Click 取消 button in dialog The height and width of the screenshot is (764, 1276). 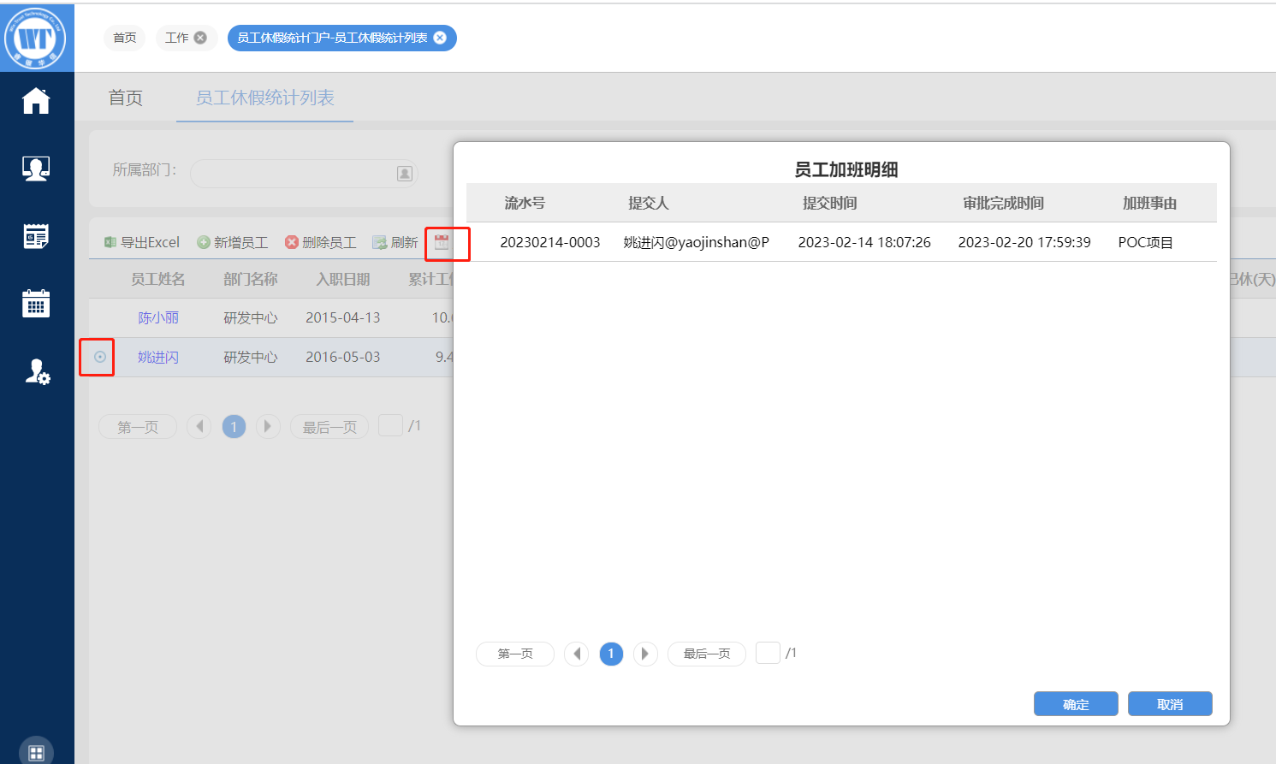point(1170,704)
